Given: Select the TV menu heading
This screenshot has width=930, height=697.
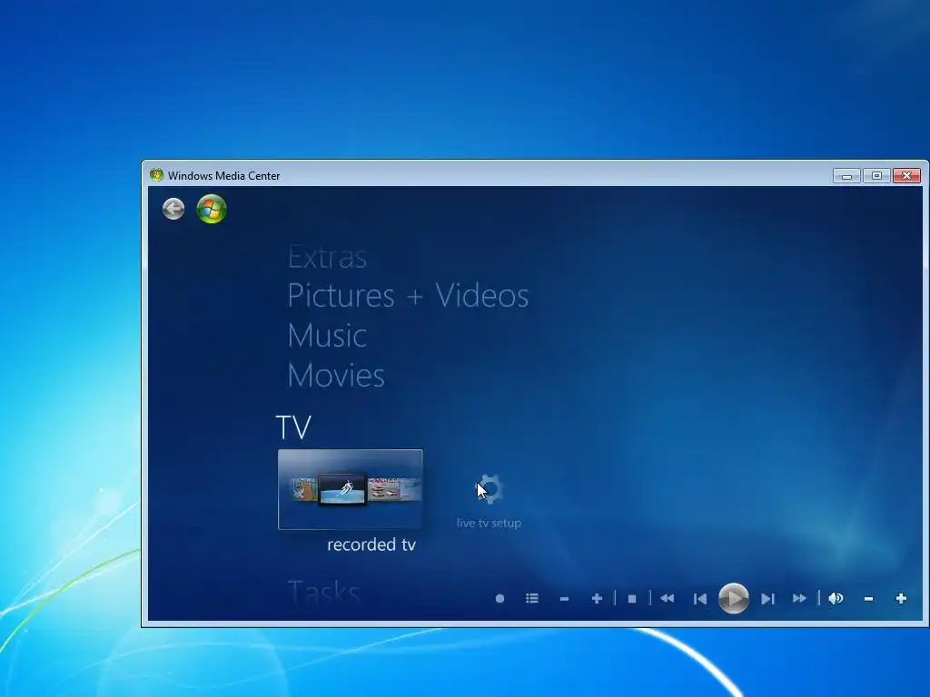Looking at the screenshot, I should click(x=293, y=427).
